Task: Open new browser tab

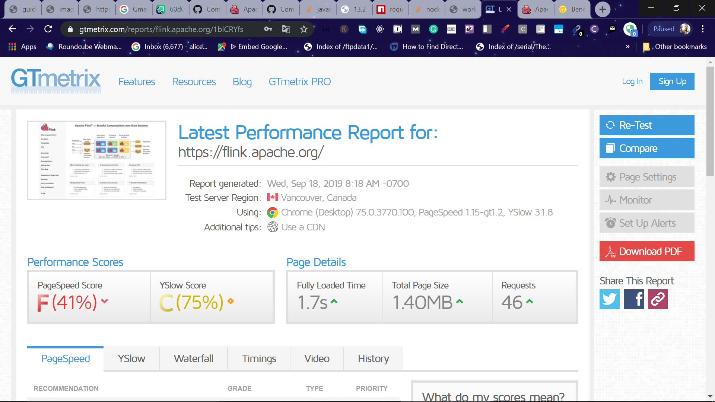Action: 602,9
